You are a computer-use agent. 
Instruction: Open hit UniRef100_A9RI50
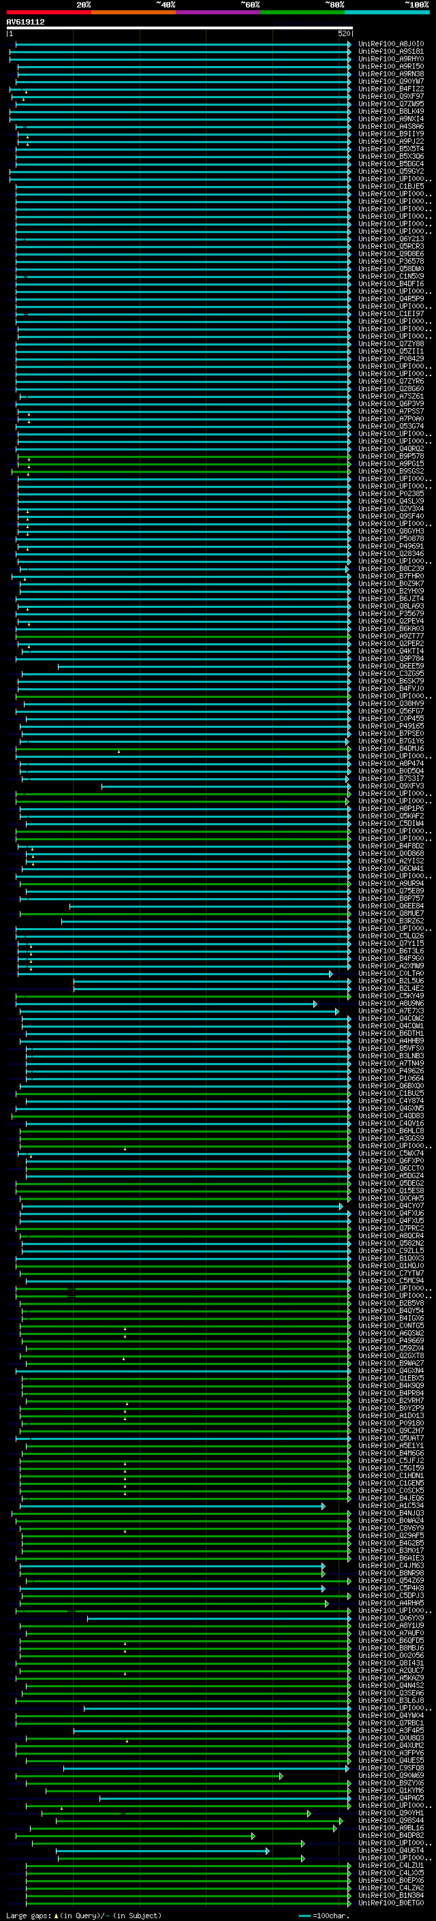[391, 66]
